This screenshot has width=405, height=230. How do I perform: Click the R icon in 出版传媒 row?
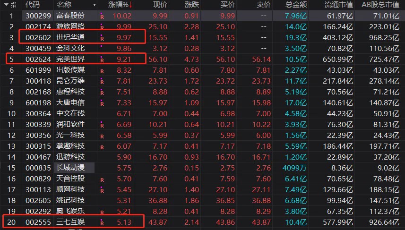[102, 71]
